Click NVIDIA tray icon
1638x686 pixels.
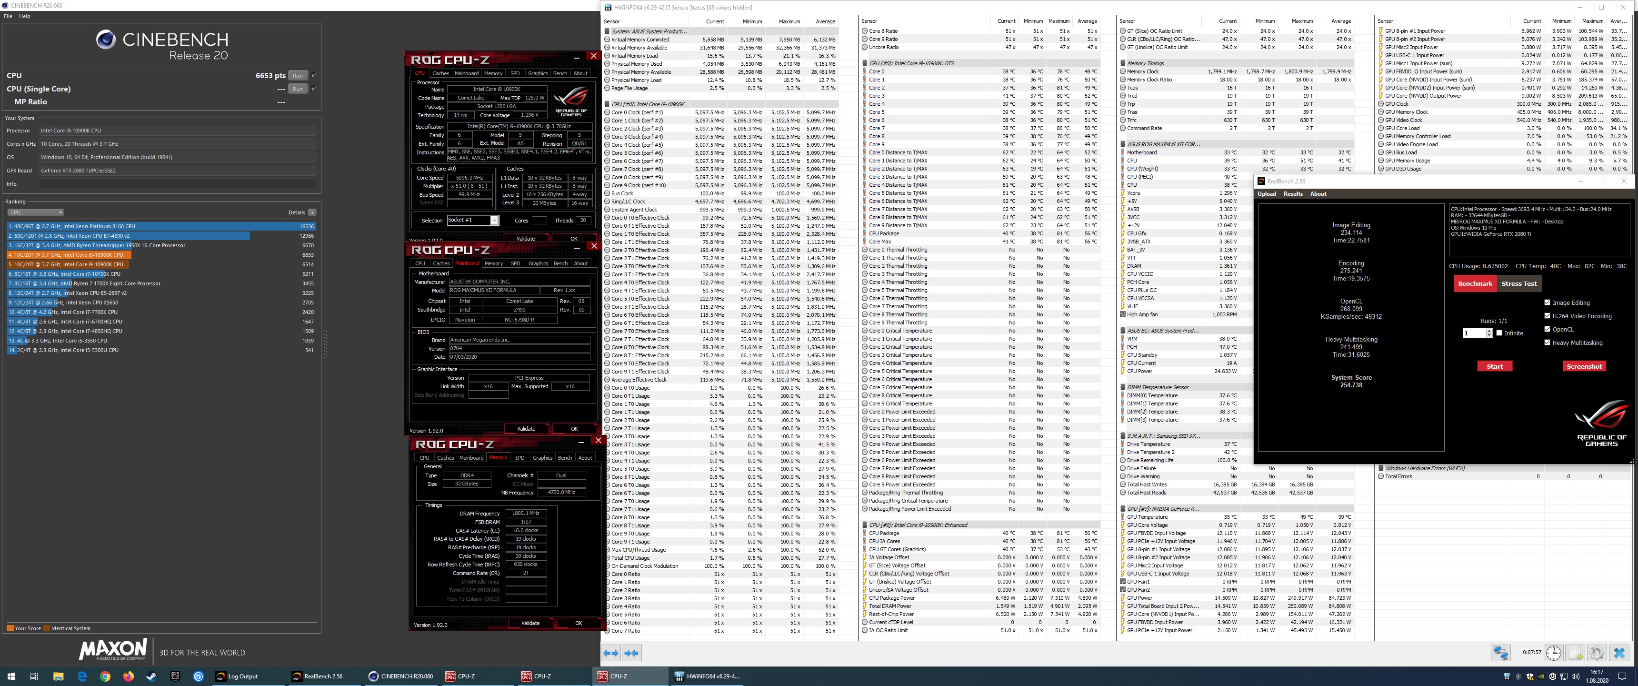1541,676
